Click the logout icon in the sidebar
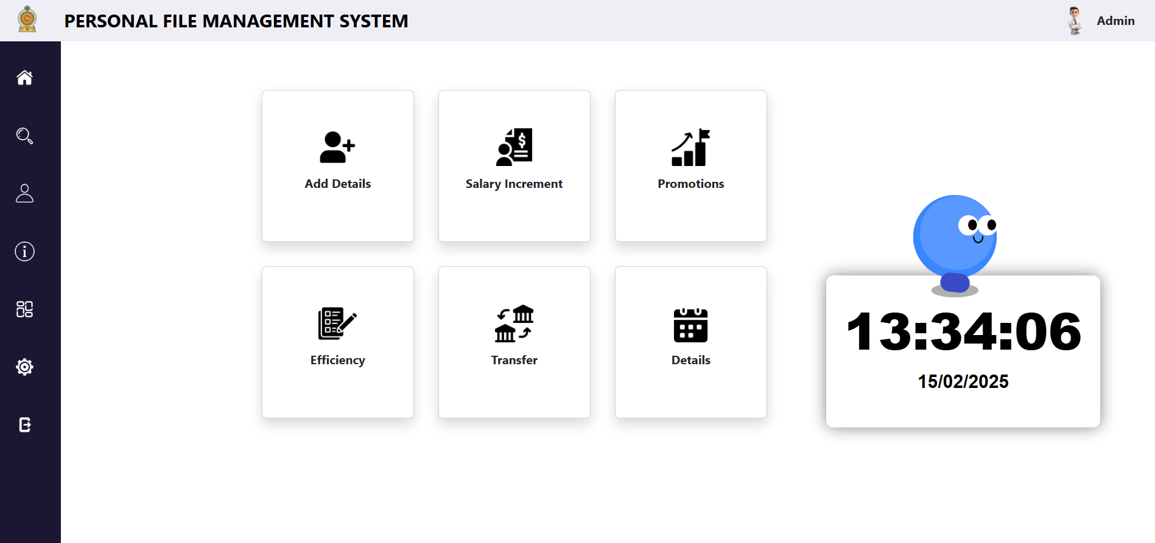Viewport: 1155px width, 543px height. 24,424
